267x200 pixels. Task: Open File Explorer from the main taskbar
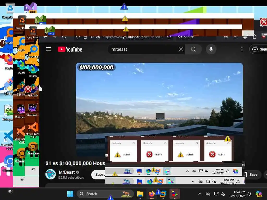click(140, 194)
